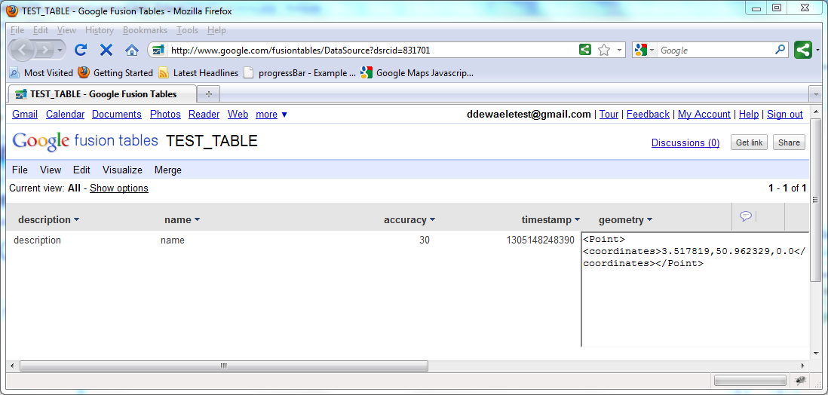This screenshot has height=395, width=828.
Task: Open the comments speech bubble column icon
Action: [x=746, y=216]
